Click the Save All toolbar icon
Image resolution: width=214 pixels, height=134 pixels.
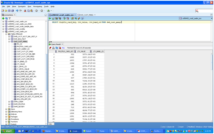tap(12, 11)
